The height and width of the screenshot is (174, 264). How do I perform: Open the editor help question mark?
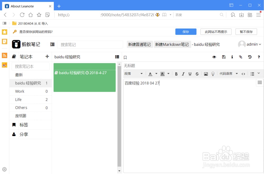pyautogui.click(x=259, y=57)
